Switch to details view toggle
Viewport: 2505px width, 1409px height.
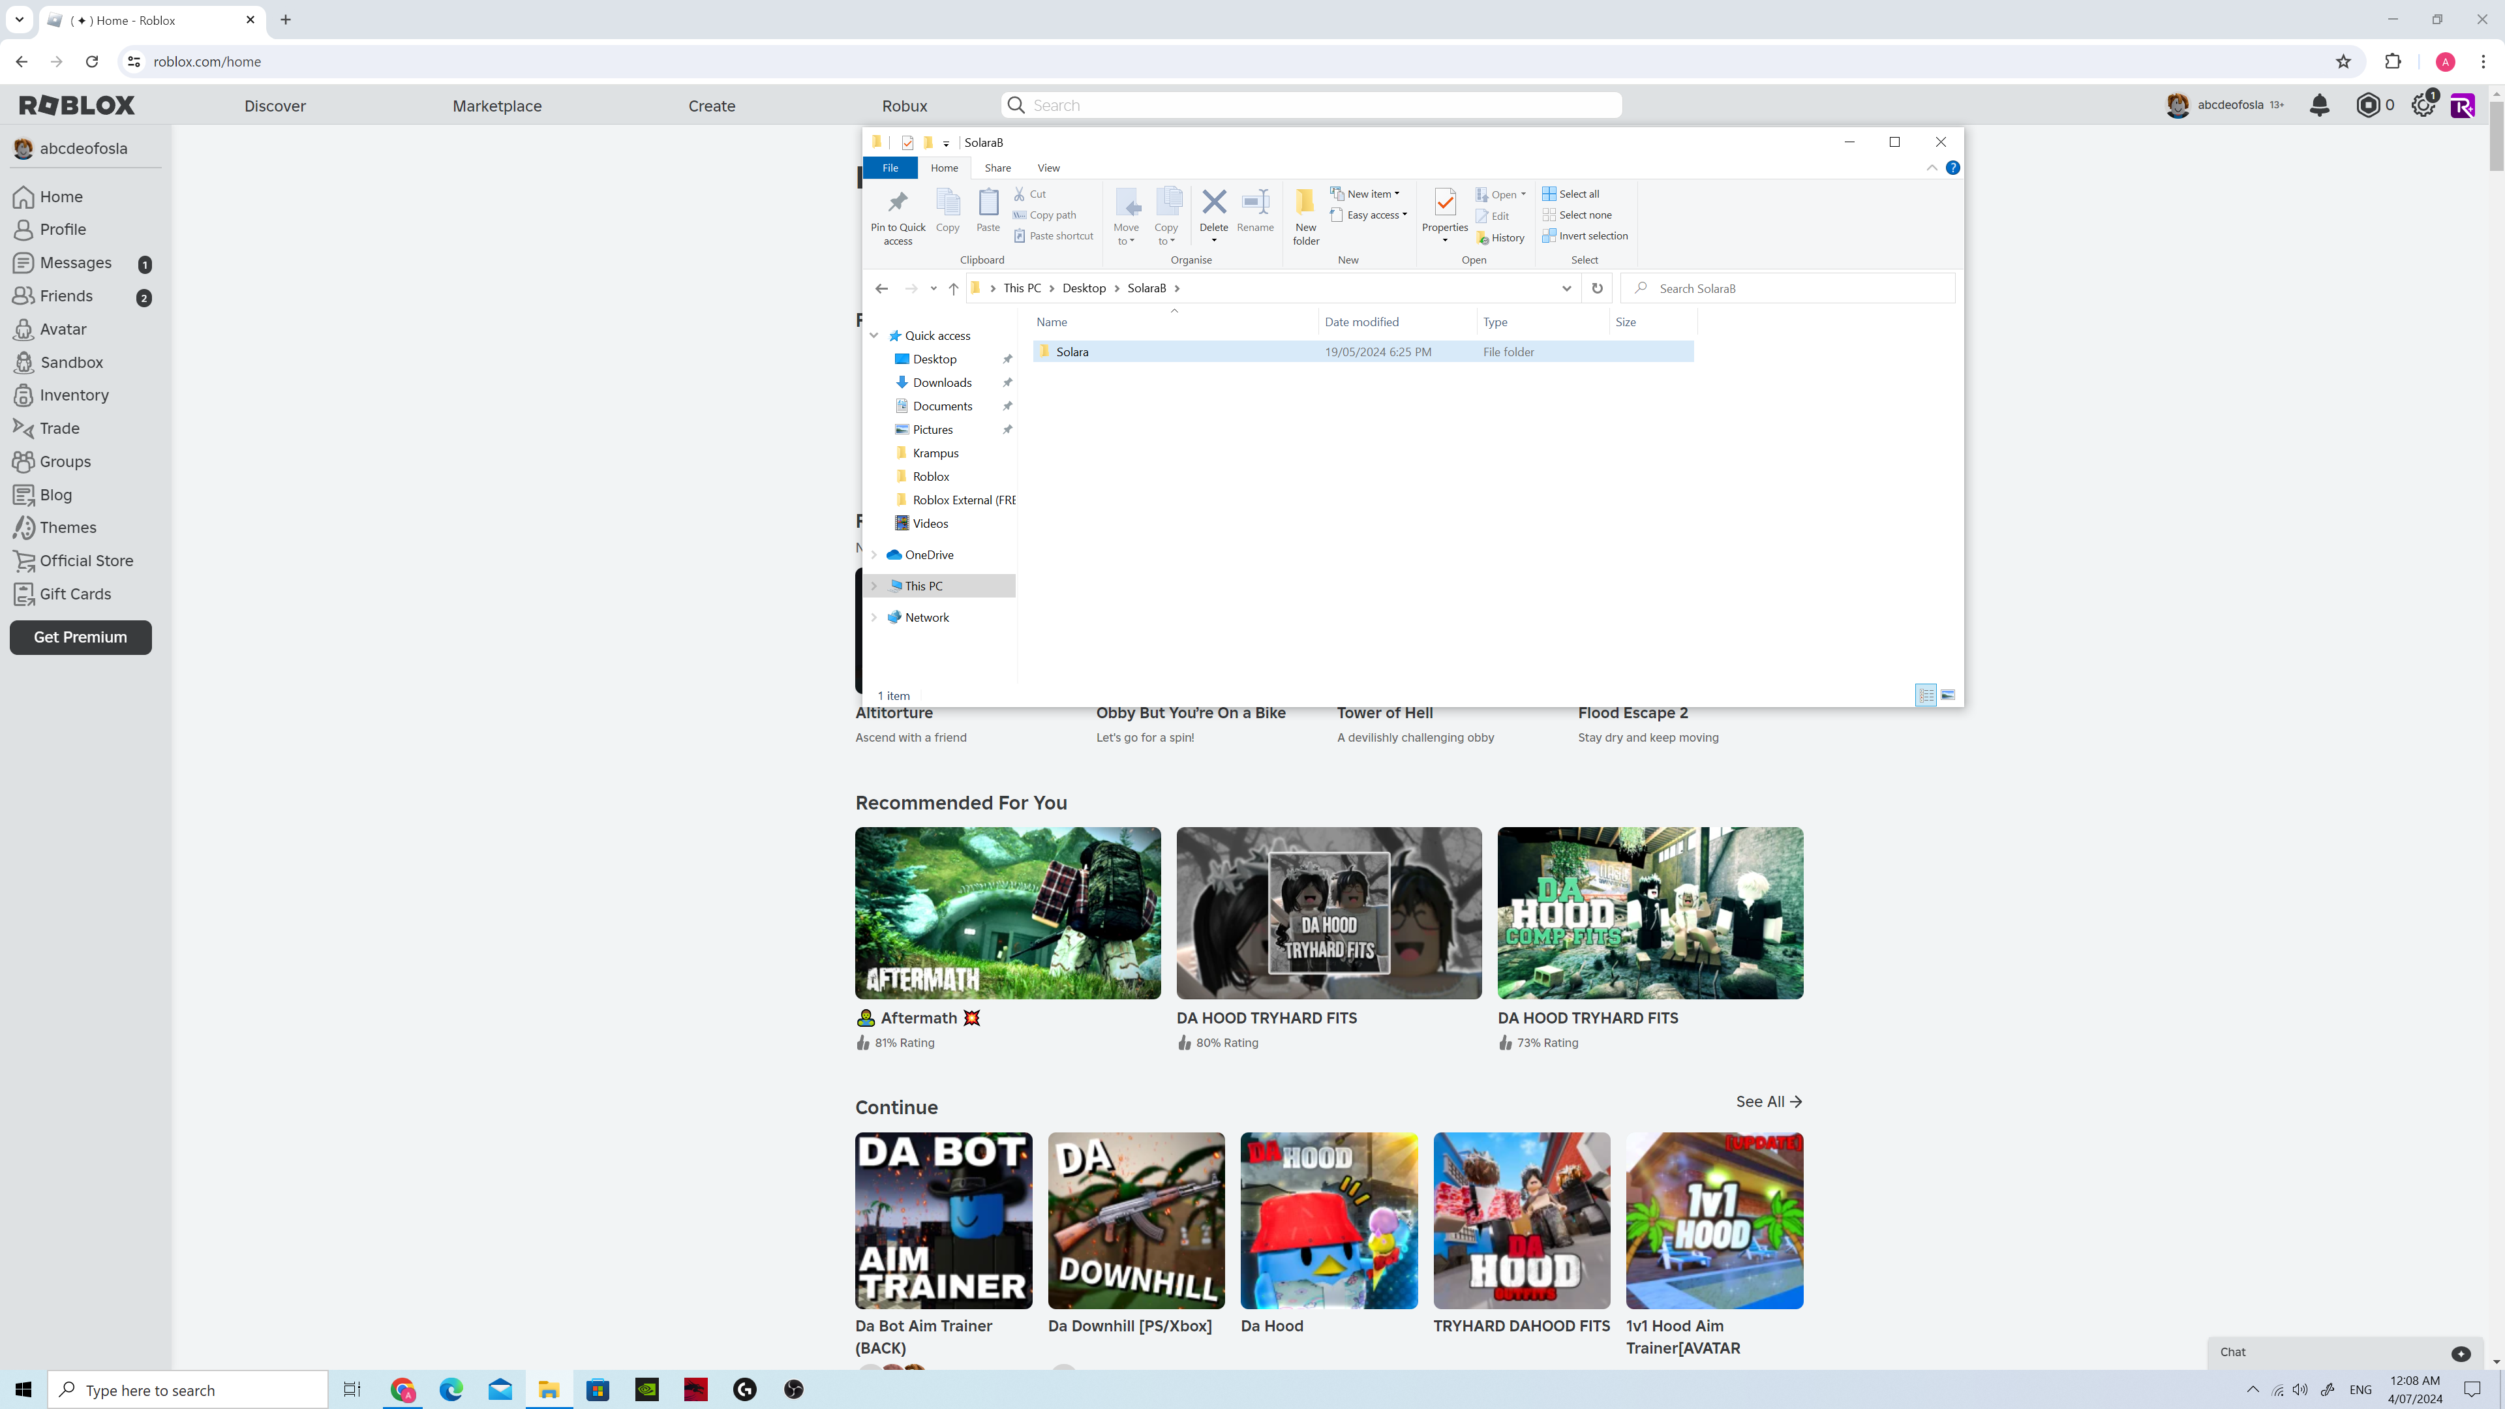point(1926,695)
